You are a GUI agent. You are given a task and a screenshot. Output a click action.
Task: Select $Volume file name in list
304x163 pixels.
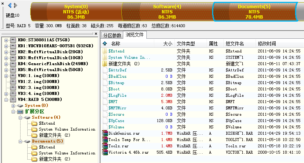tap(116, 127)
